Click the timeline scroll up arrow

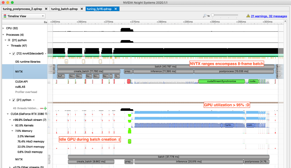(285, 21)
